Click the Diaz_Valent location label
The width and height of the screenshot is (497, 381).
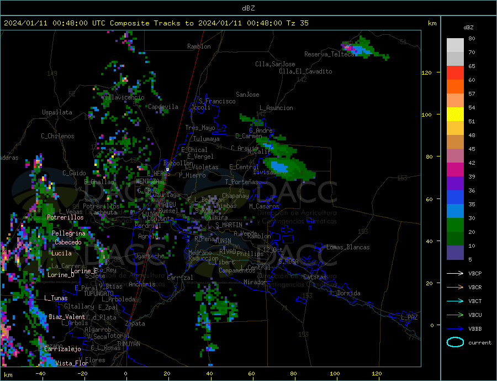[67, 317]
